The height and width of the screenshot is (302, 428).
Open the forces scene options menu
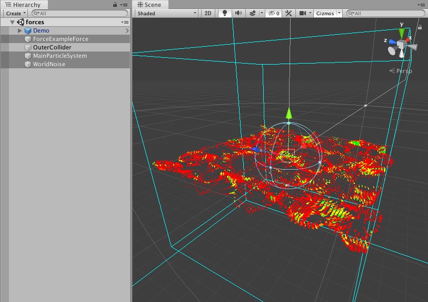[x=125, y=22]
